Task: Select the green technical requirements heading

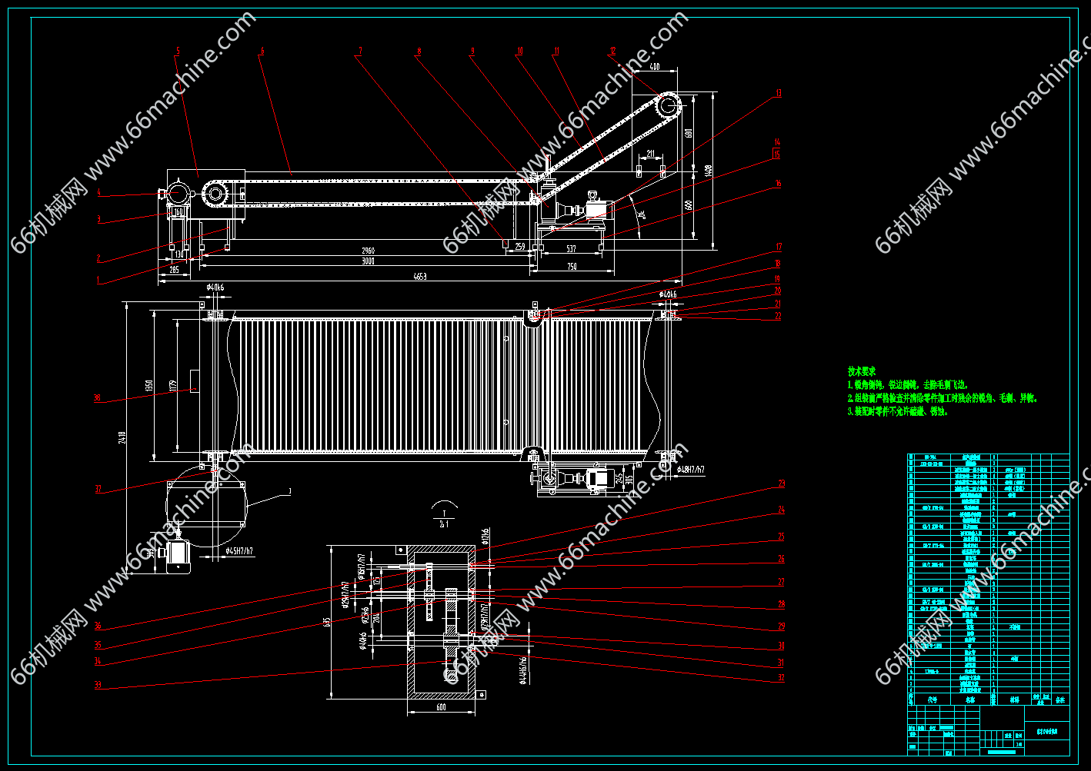Action: click(x=861, y=371)
